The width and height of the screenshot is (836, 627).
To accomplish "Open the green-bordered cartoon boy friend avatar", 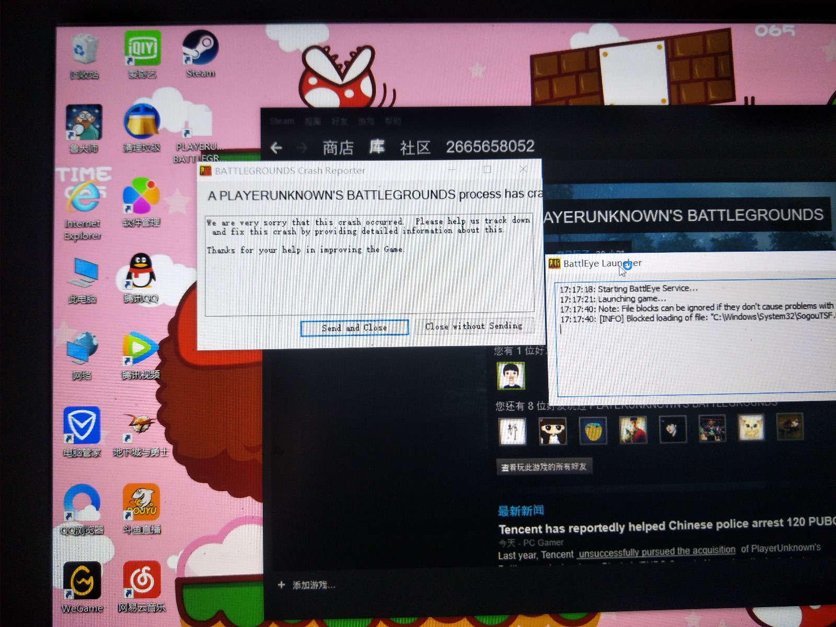I will click(510, 376).
